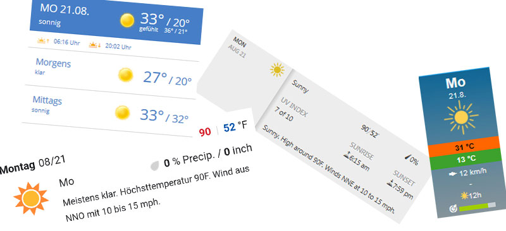Click the green progress bar in the Mo card
The width and height of the screenshot is (506, 231).
click(x=477, y=206)
